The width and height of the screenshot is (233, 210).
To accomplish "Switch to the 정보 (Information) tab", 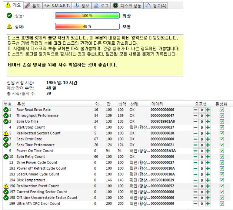I will (x=81, y=6).
